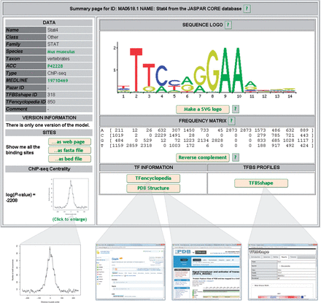Viewport: 321px width, 303px height.
Task: Open the TFBSshape profile button
Action: click(x=261, y=183)
